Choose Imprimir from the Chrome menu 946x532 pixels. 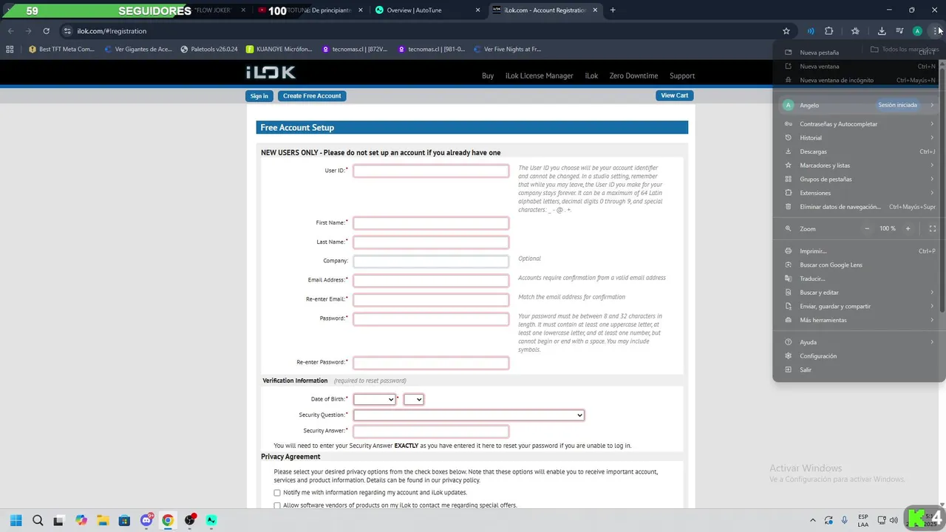pyautogui.click(x=859, y=251)
